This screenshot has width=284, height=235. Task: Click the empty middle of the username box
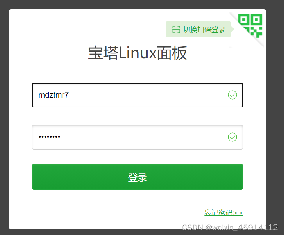tap(145, 95)
